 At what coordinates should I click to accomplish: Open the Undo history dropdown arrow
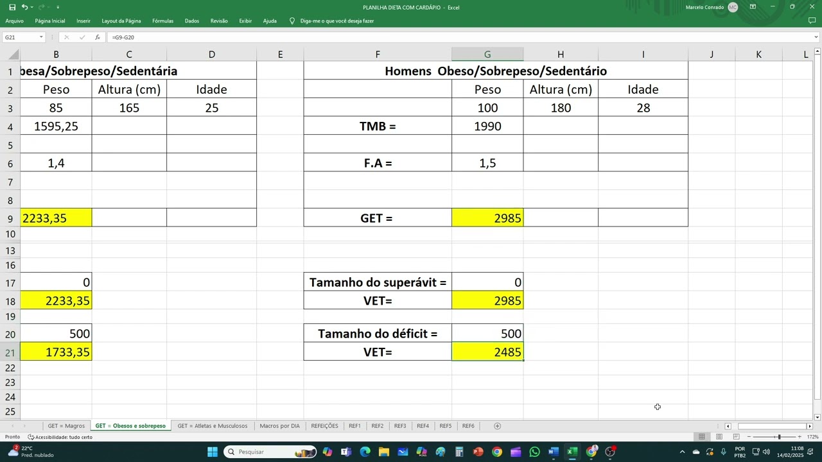pyautogui.click(x=31, y=7)
